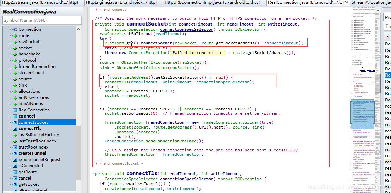This screenshot has height=193, width=391.
Task: Click the "« end connect »" marker text
Action: pos(115,9)
